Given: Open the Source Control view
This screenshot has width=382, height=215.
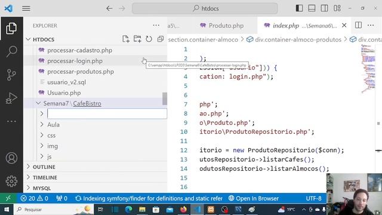Looking at the screenshot, I should click(x=11, y=75).
